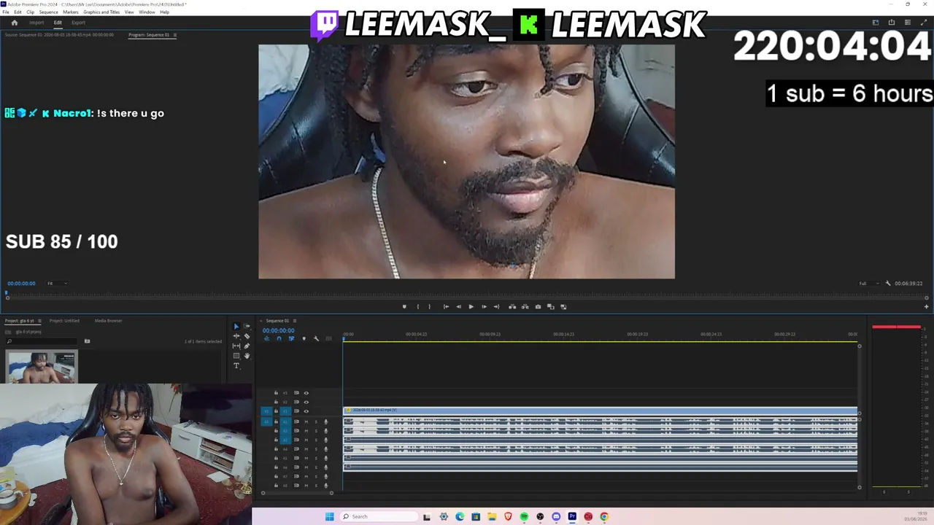934x525 pixels.
Task: Open the Program Monitor button editor plus
Action: (x=927, y=306)
